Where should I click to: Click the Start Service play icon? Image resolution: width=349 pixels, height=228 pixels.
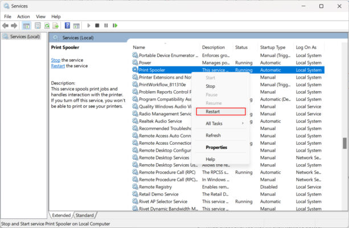click(88, 26)
